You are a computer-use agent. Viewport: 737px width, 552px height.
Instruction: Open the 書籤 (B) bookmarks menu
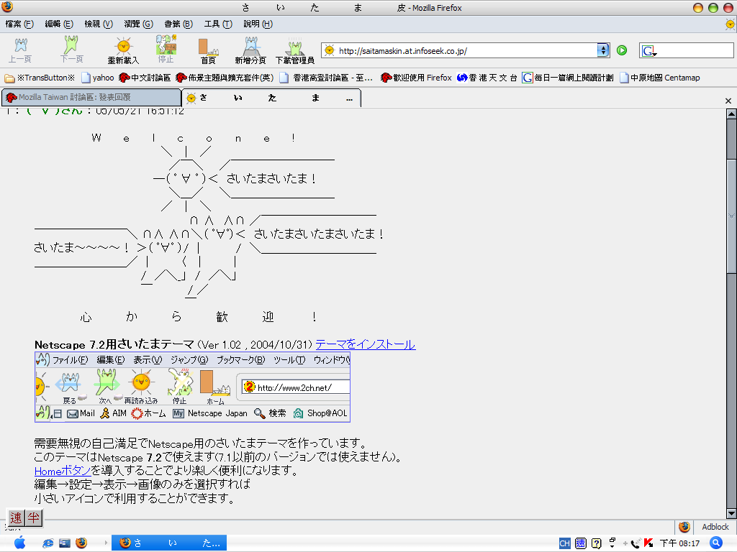pos(178,24)
